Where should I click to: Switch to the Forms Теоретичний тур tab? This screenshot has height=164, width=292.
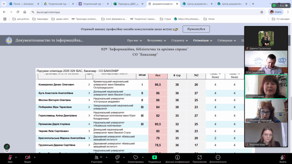click(93, 4)
